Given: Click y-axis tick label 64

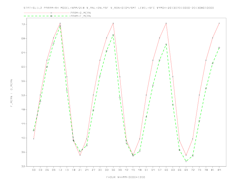Looking at the screenshot, I should point(23,53).
